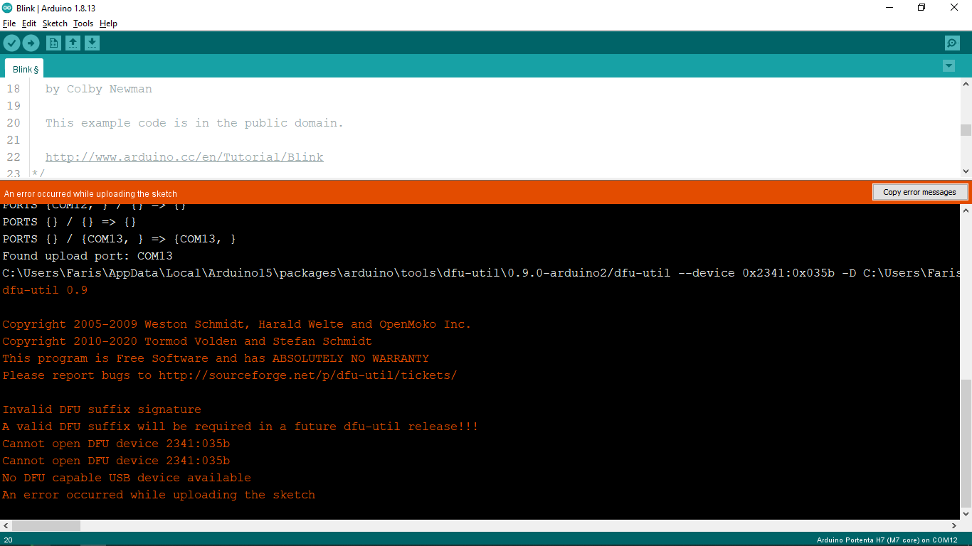Open the File menu
The image size is (972, 546).
(x=9, y=23)
